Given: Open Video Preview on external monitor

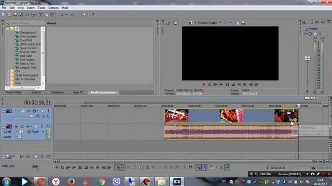Looking at the screenshot, I should [x=175, y=23].
